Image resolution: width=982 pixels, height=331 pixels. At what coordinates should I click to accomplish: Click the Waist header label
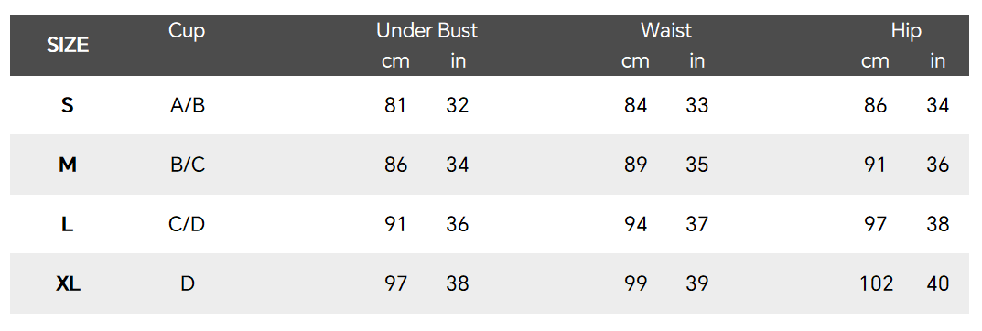[x=665, y=31]
